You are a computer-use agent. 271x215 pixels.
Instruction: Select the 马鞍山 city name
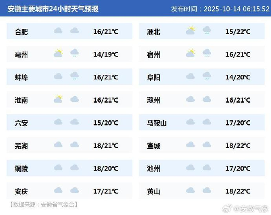coord(157,123)
